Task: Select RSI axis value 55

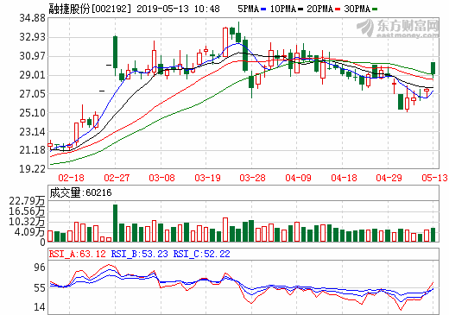Action: pyautogui.click(x=40, y=288)
